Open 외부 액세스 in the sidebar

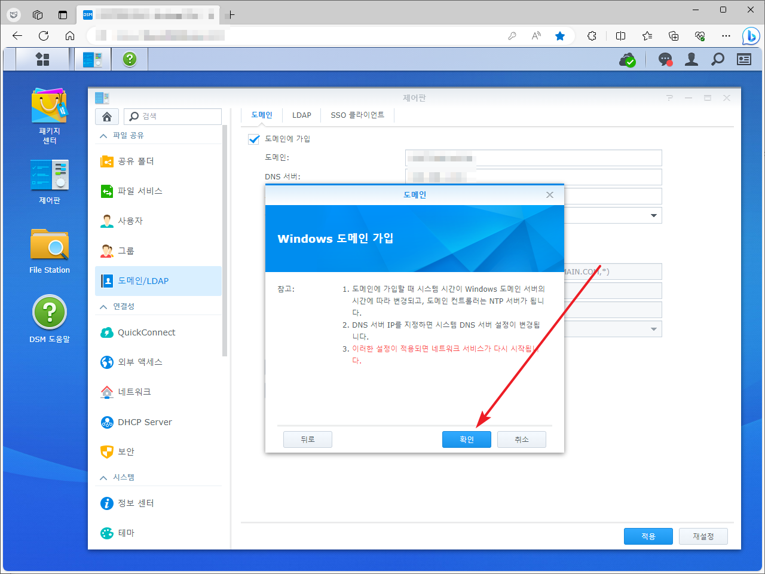[158, 362]
